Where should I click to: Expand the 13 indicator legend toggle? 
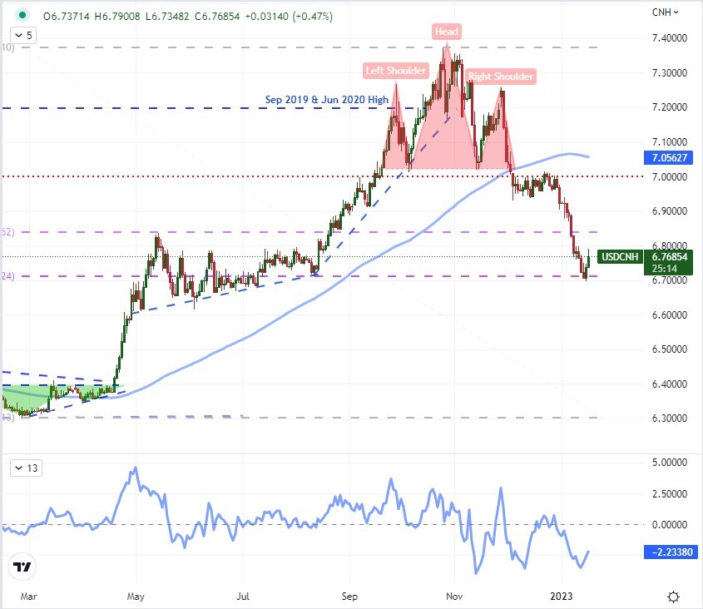(27, 468)
